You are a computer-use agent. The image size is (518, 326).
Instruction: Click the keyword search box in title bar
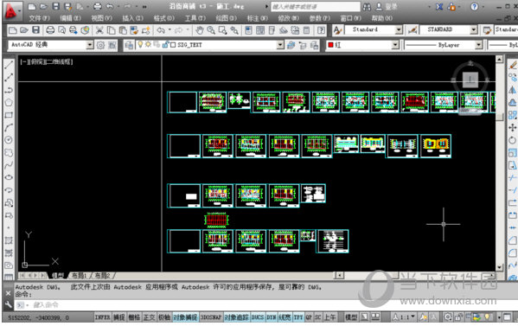click(316, 7)
